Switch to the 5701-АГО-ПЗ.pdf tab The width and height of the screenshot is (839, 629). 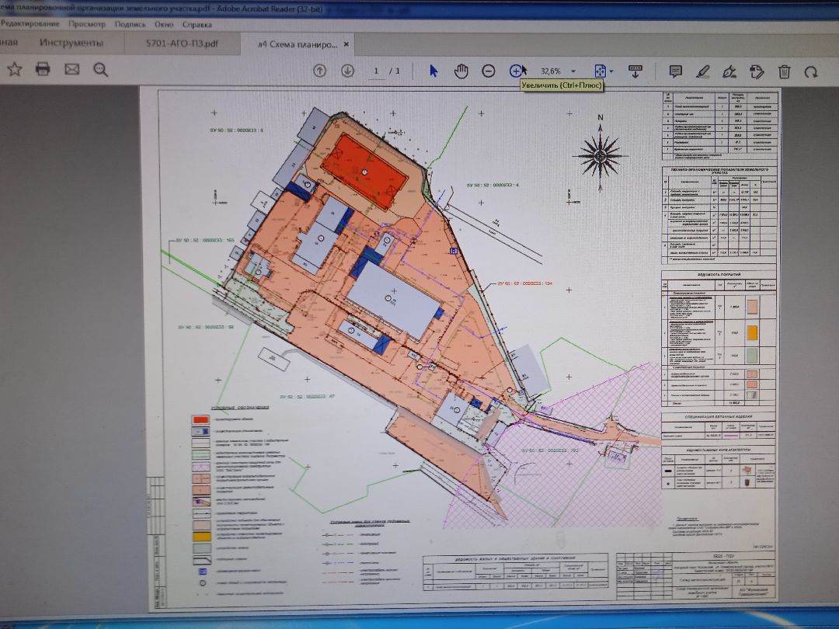183,43
